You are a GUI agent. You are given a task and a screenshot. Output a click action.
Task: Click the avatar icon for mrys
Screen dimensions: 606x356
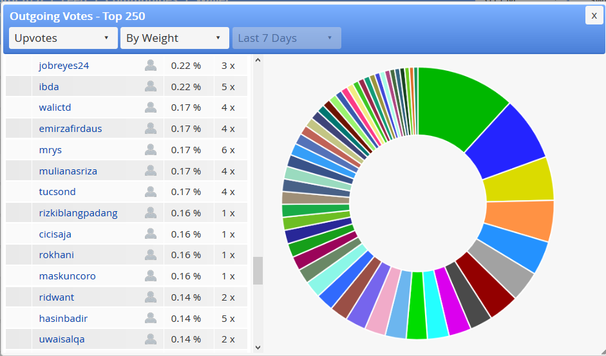(151, 149)
